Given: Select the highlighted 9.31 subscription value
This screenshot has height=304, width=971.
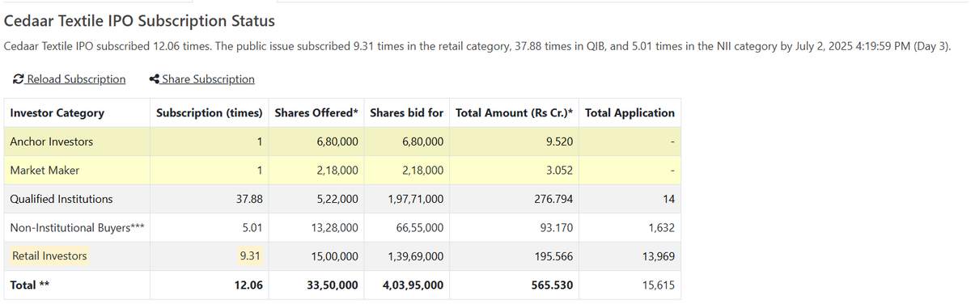Looking at the screenshot, I should [x=251, y=256].
